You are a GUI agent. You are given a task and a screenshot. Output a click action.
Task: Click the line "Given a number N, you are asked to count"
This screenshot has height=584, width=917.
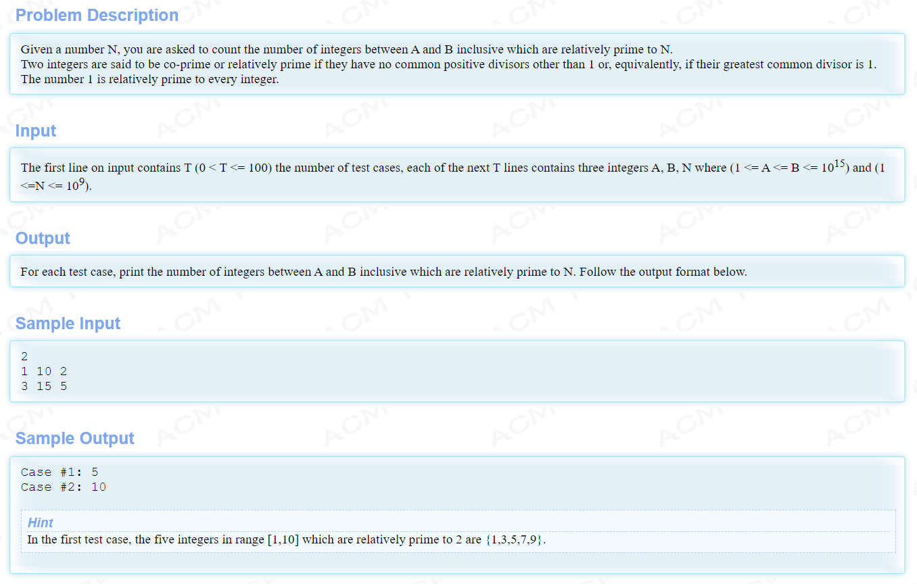click(x=346, y=49)
